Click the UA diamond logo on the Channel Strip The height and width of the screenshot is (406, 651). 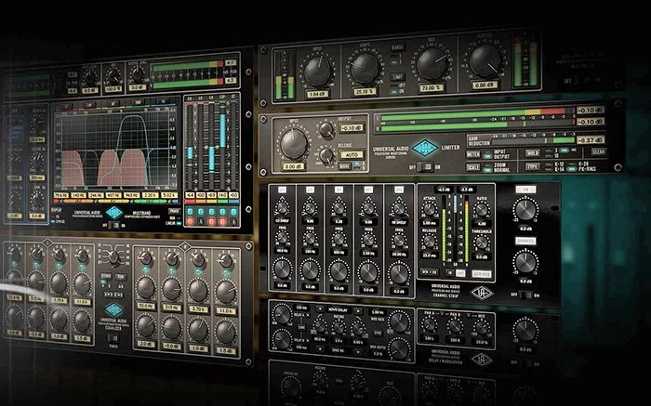pyautogui.click(x=482, y=294)
